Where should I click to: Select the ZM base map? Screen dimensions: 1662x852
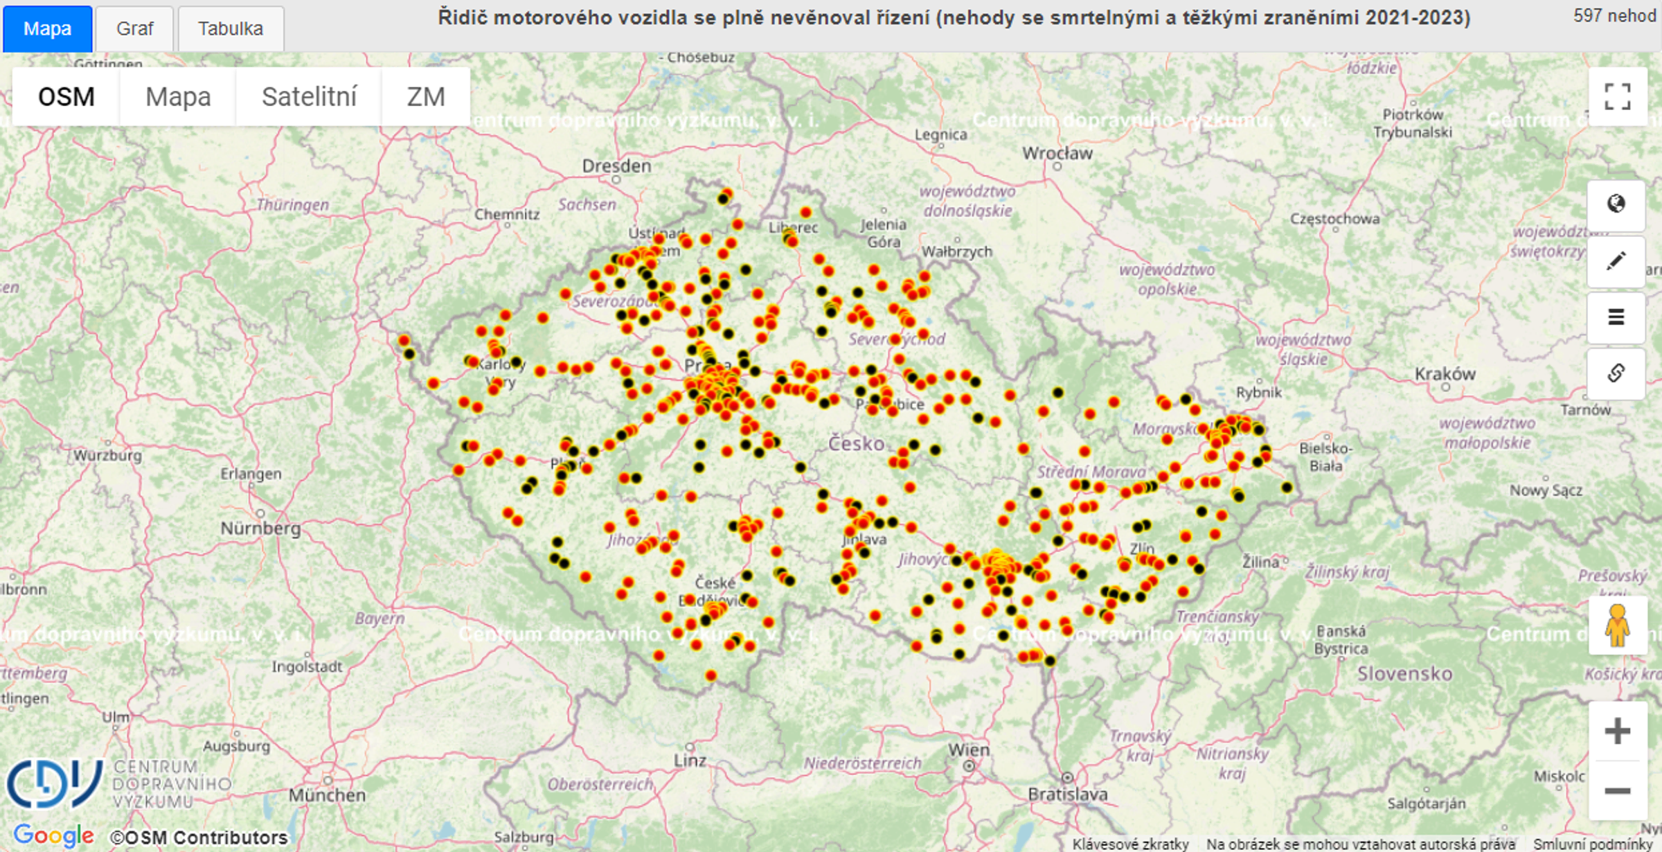pos(426,96)
